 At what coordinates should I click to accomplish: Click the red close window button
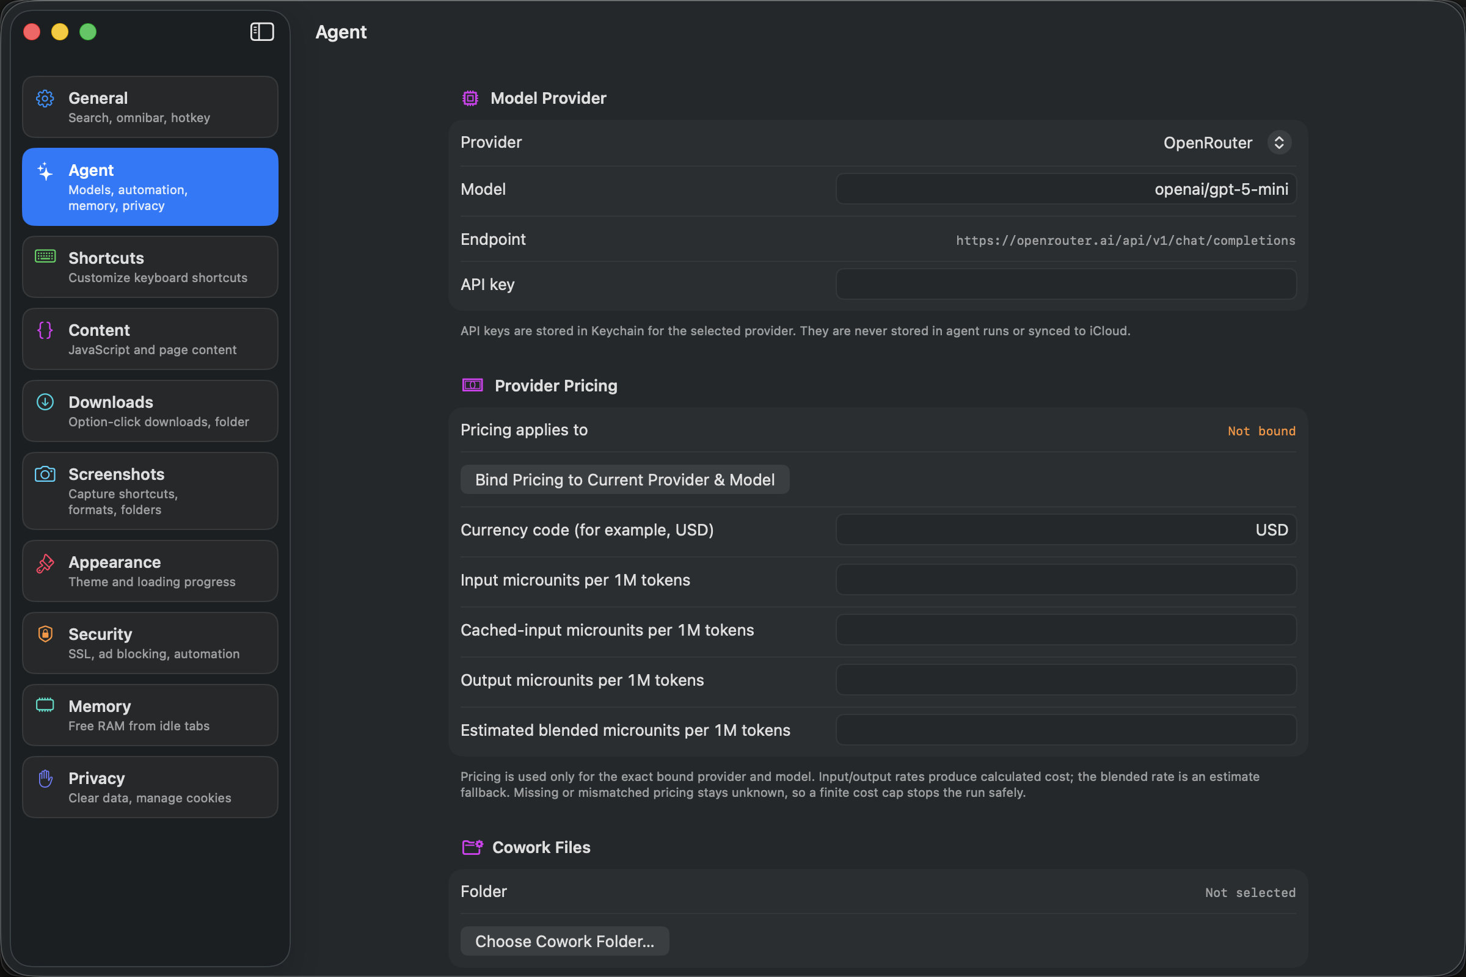click(32, 32)
